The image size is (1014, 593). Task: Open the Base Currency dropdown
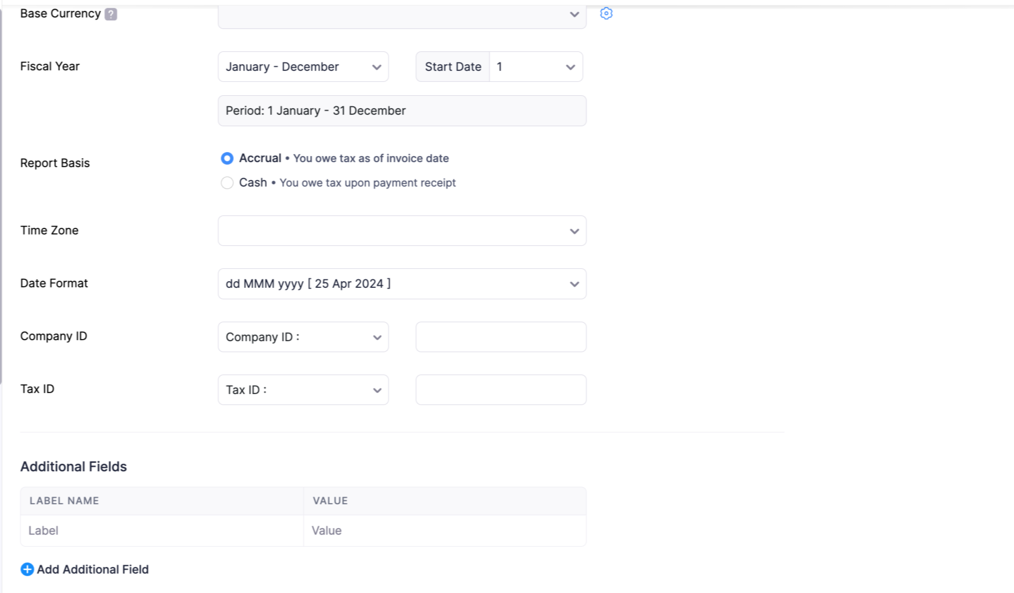click(x=402, y=15)
